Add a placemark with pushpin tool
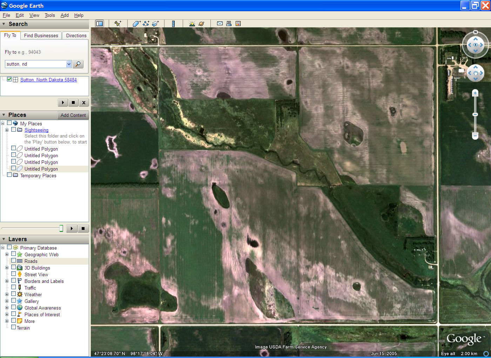Image resolution: width=491 pixels, height=358 pixels. [x=118, y=24]
